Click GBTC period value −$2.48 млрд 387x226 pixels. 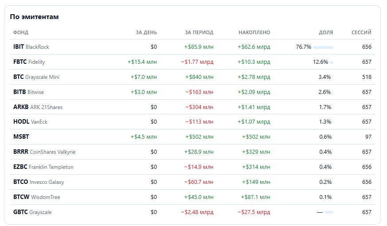197,212
